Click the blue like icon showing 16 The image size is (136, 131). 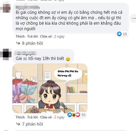pyautogui.click(x=119, y=34)
